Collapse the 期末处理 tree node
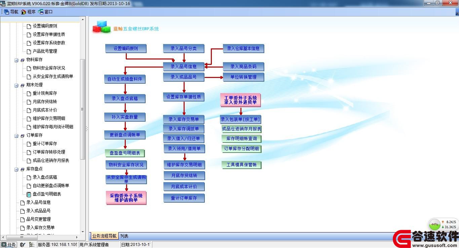Viewport: 459px width, 248px height. [16, 85]
